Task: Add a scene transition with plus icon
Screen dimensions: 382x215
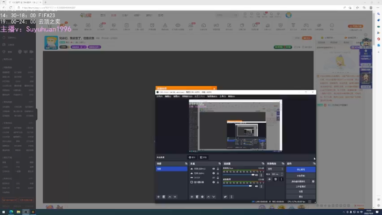Action: click(x=269, y=179)
